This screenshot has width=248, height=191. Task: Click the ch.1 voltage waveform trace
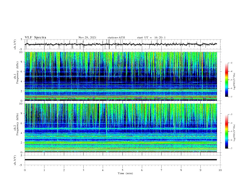pyautogui.click(x=121, y=44)
